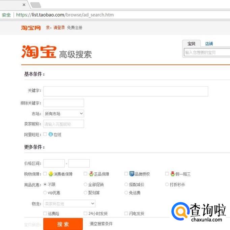Click the orange 搜索 button

click(63, 224)
